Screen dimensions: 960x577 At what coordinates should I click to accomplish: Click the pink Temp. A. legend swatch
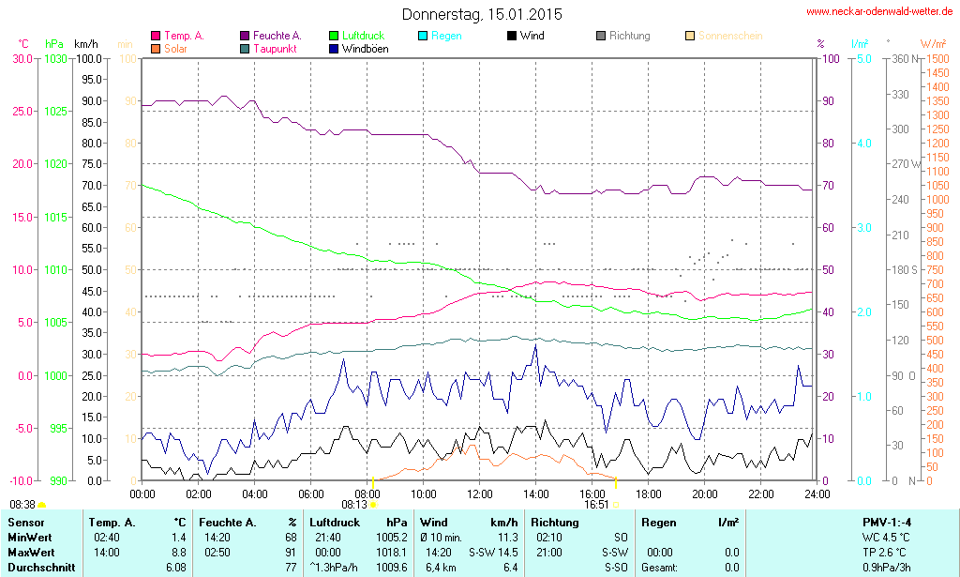(156, 36)
